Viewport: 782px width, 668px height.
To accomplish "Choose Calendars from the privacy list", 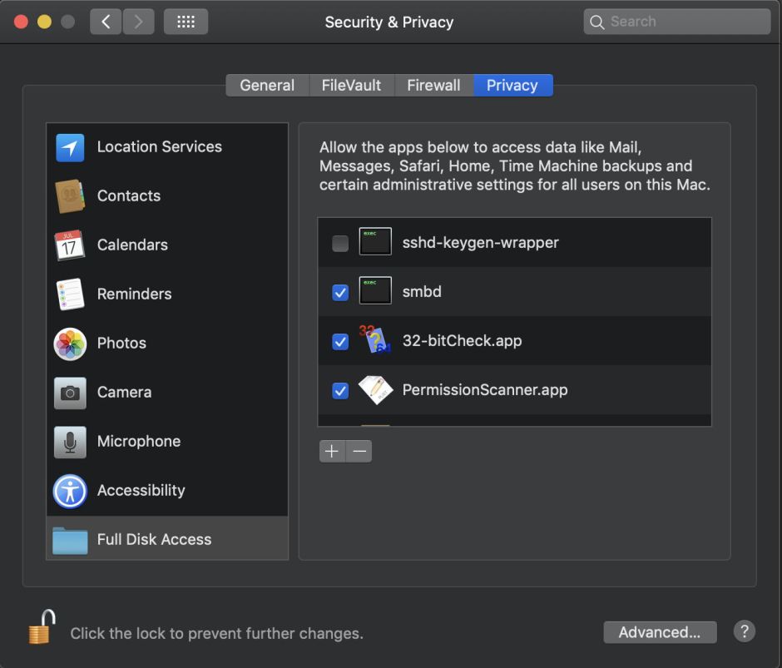I will (131, 245).
